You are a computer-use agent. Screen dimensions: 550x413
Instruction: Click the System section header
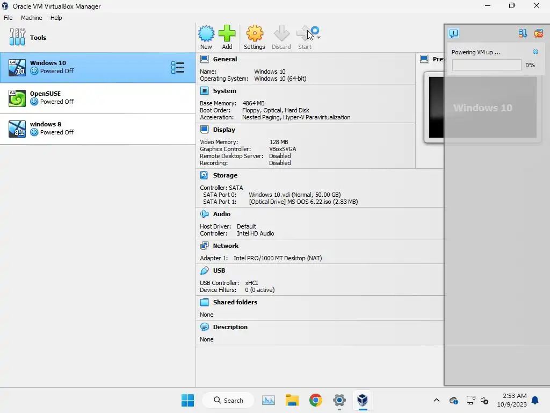click(225, 91)
